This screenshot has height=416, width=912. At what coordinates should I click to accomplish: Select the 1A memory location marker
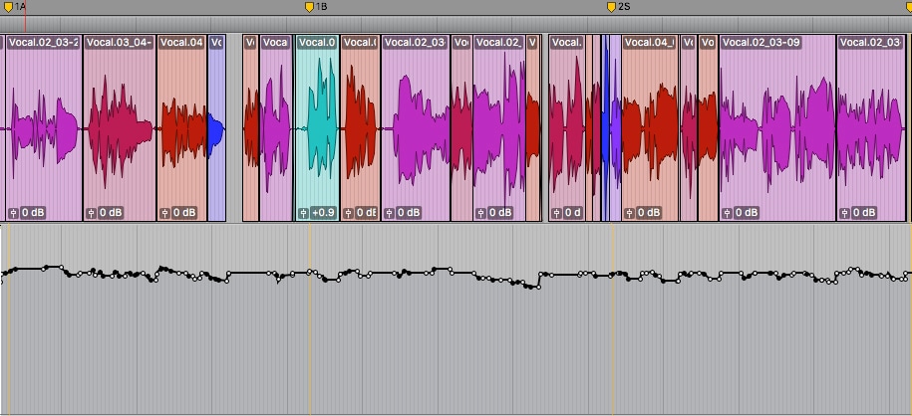(8, 7)
